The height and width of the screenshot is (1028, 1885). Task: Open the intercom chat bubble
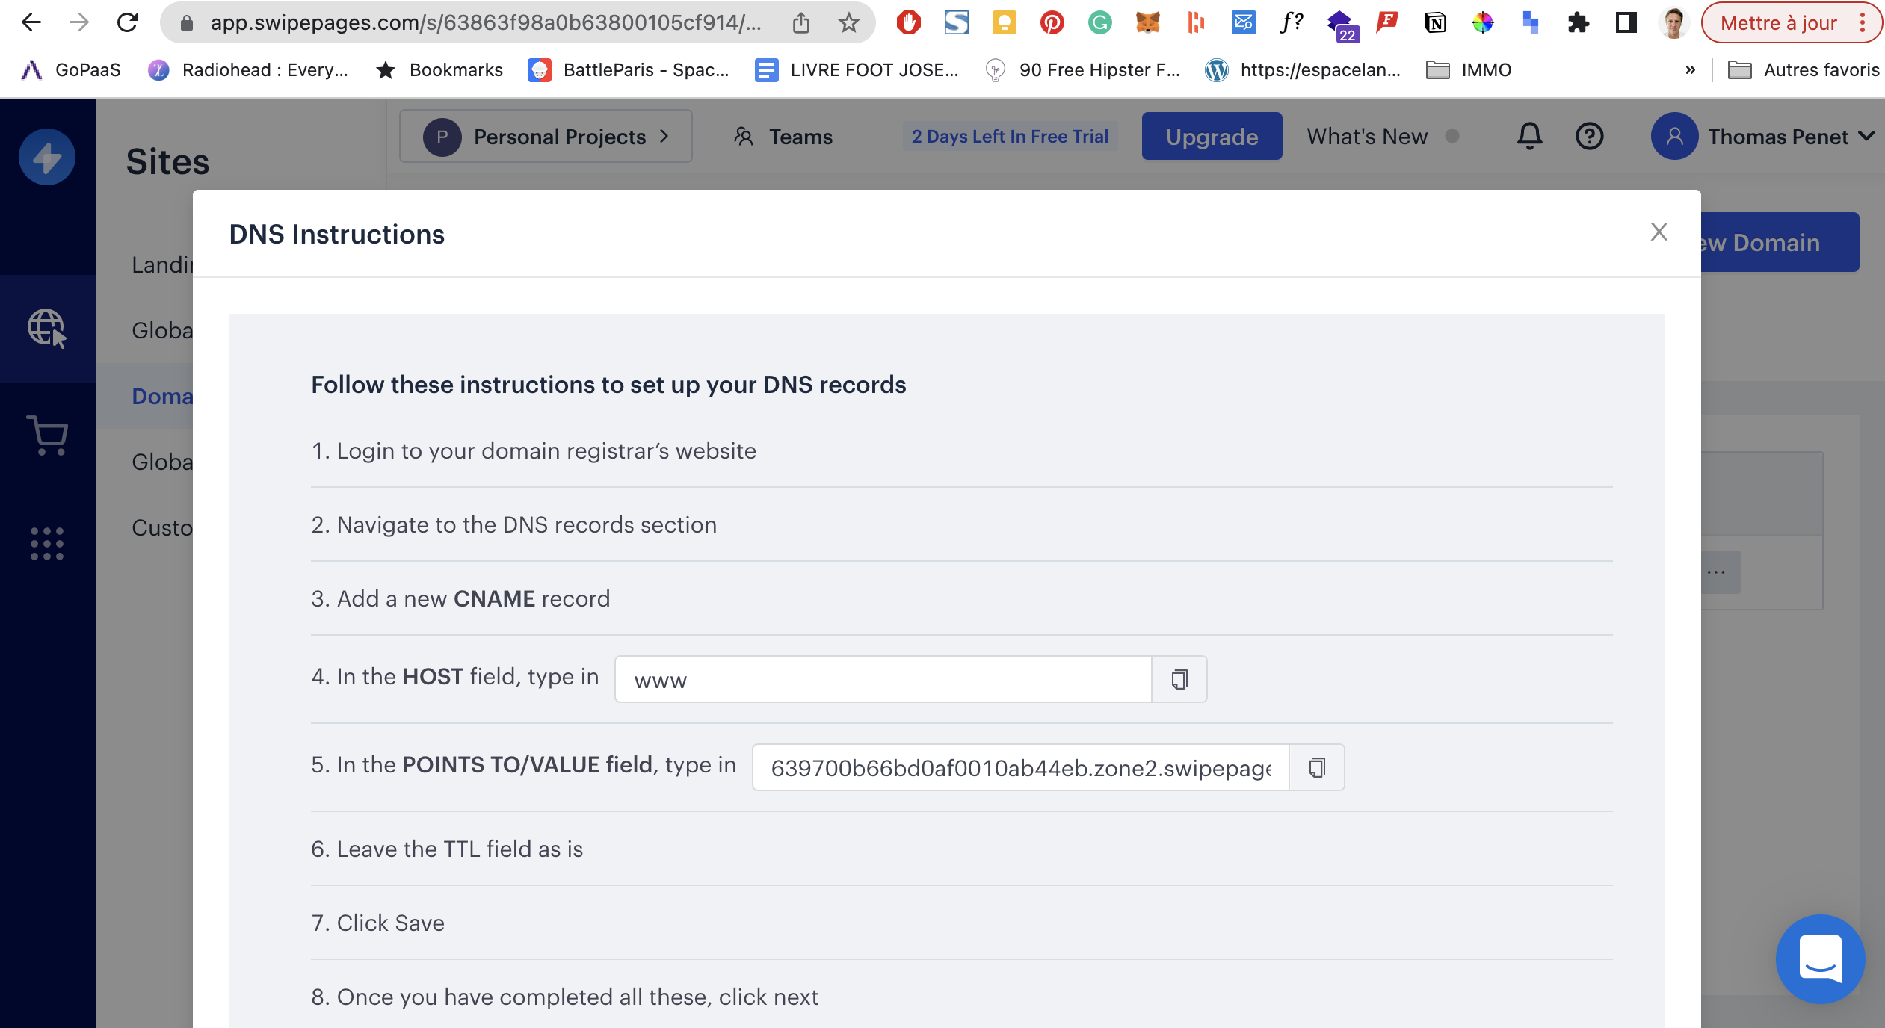(x=1820, y=959)
